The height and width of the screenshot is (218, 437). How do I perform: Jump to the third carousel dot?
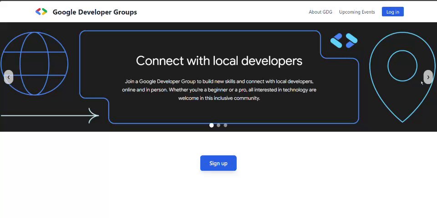pos(225,125)
